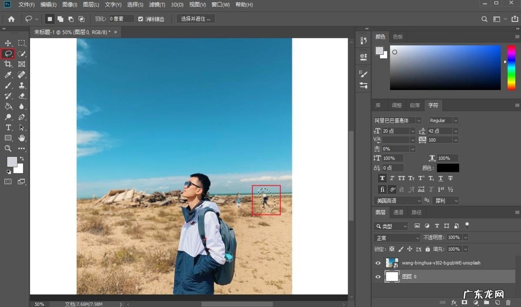This screenshot has width=521, height=307.
Task: Select the Move tool
Action: point(8,43)
